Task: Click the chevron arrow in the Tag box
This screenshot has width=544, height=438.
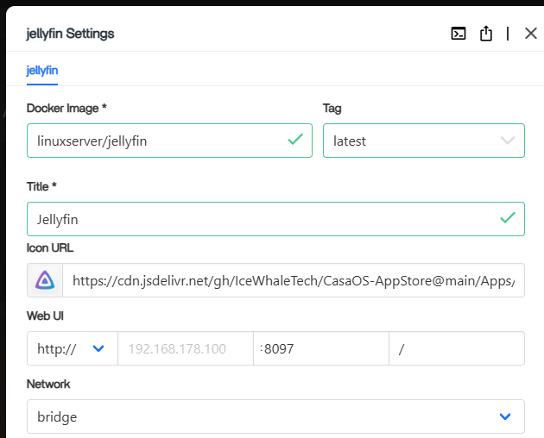Action: coord(508,141)
